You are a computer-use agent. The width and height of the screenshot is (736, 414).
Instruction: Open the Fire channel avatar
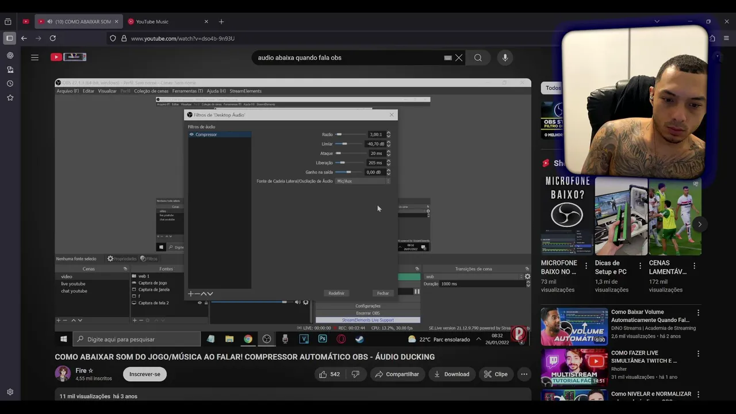(63, 374)
